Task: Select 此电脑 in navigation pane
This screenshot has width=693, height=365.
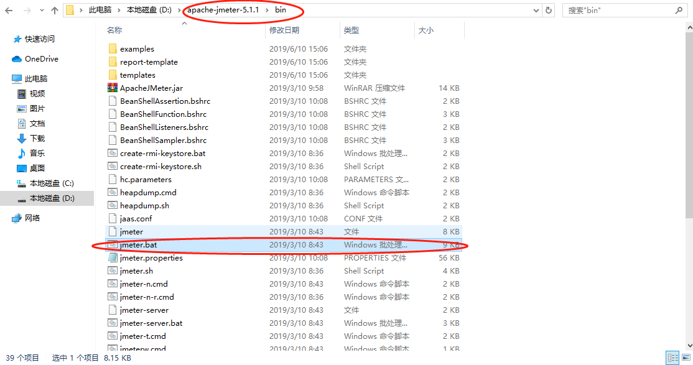Action: (36, 78)
